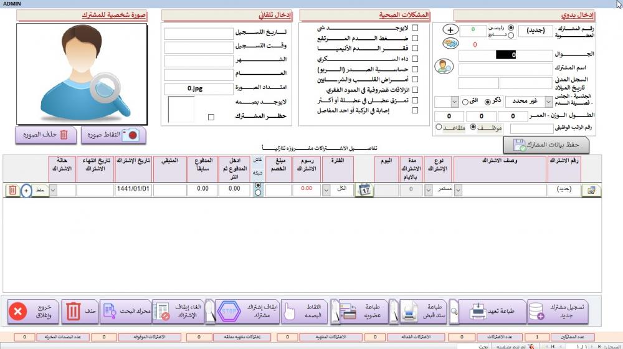
Task: Click طباعة سند قبض print button
Action: coord(423,312)
